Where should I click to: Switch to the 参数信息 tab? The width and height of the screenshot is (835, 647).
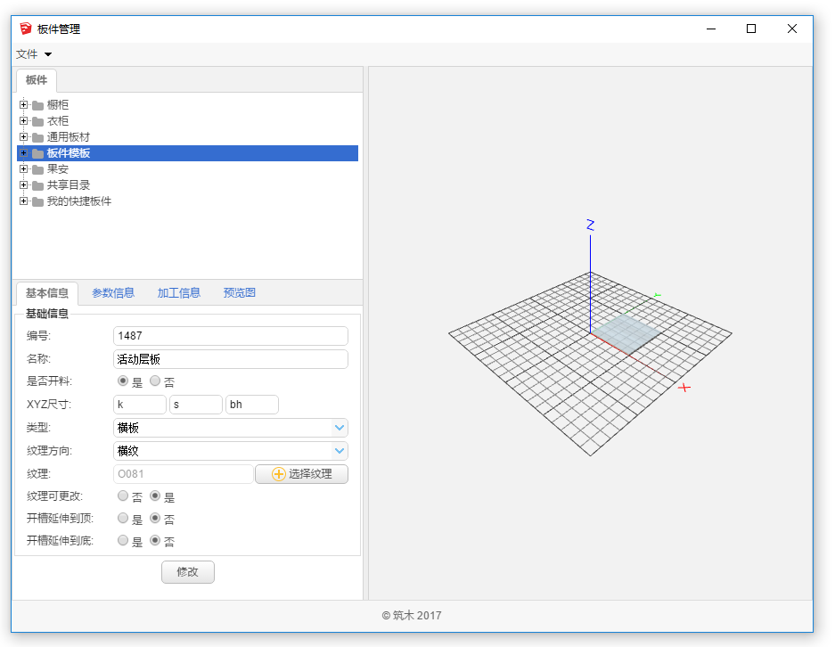click(x=113, y=292)
